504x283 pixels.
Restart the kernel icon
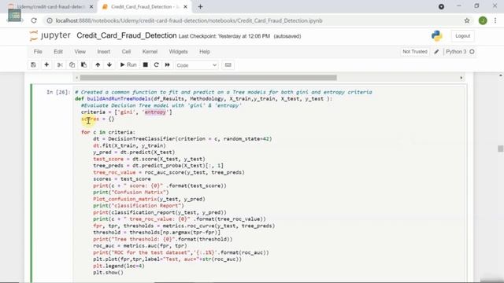tap(156, 64)
